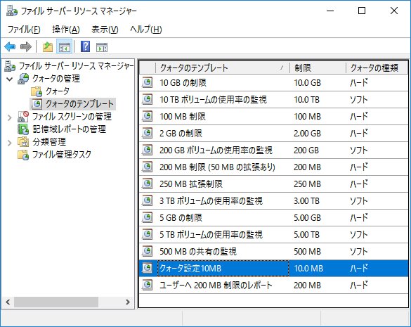Viewport: 411px width, 327px height.
Task: Open the ファイル(F) menu
Action: (24, 29)
